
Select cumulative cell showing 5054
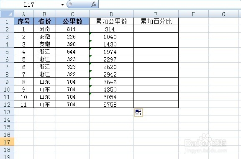[x=112, y=97]
